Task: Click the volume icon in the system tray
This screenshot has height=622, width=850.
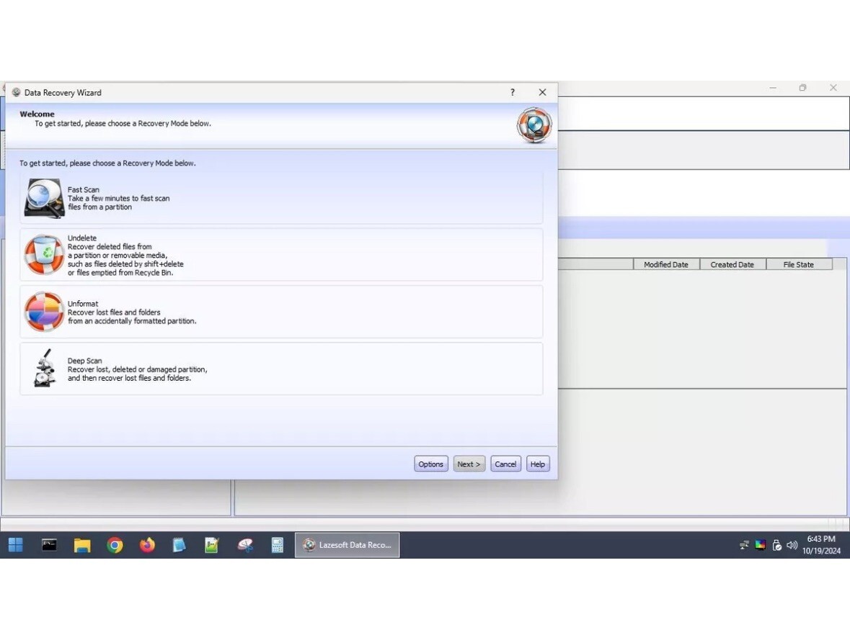Action: [792, 545]
